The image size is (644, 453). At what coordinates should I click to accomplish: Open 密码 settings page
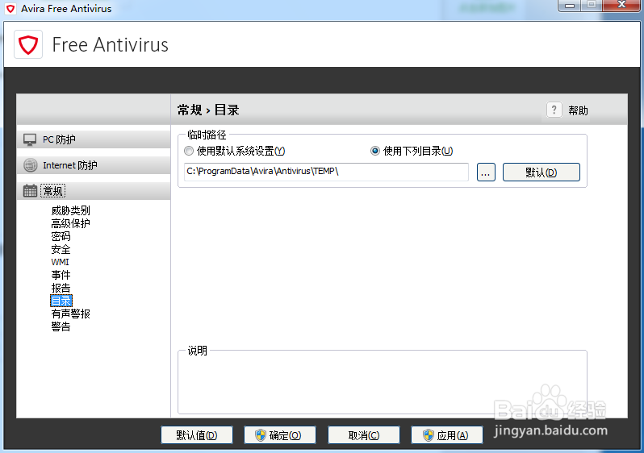point(61,236)
